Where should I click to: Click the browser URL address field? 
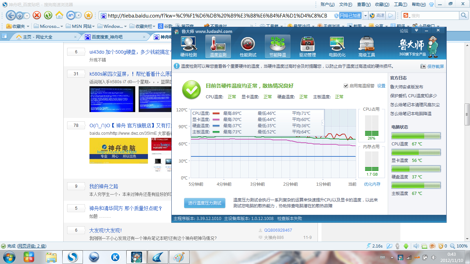pyautogui.click(x=217, y=15)
